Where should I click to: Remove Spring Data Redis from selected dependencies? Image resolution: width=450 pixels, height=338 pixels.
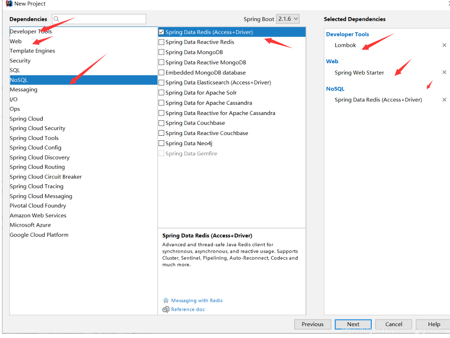(444, 99)
